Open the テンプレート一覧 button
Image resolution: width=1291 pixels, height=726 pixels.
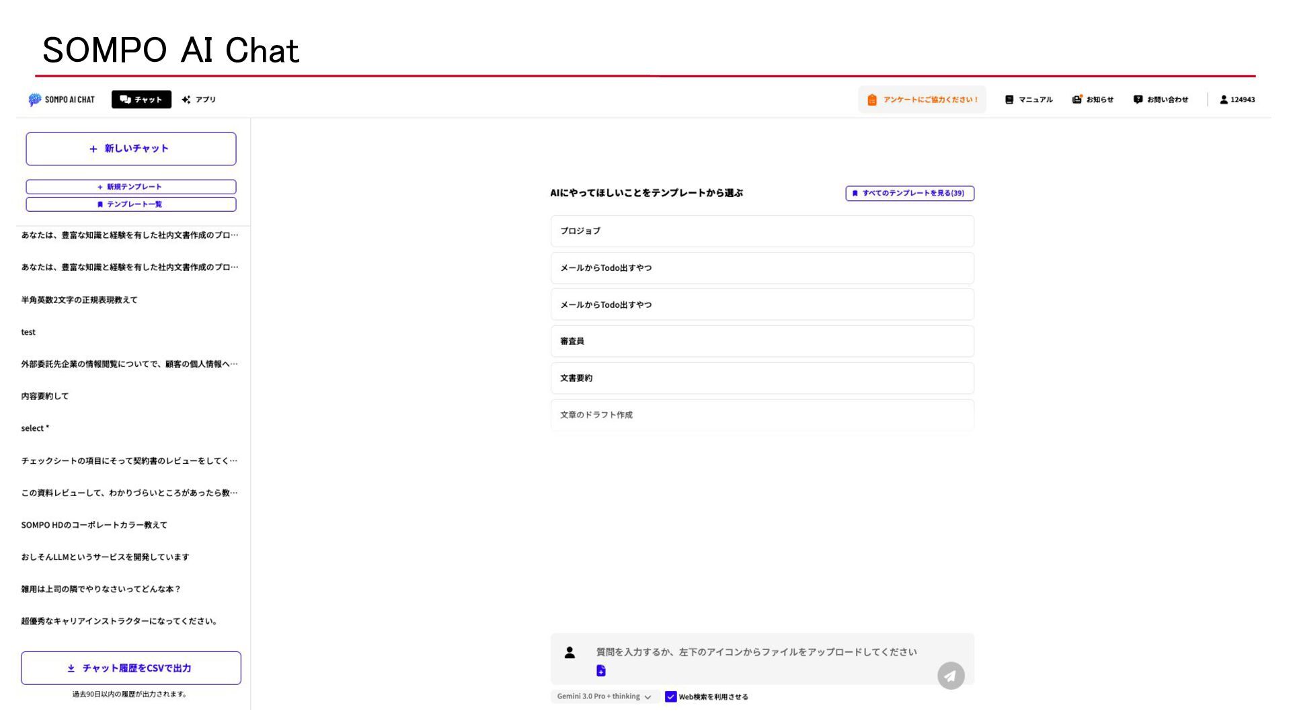pyautogui.click(x=131, y=204)
